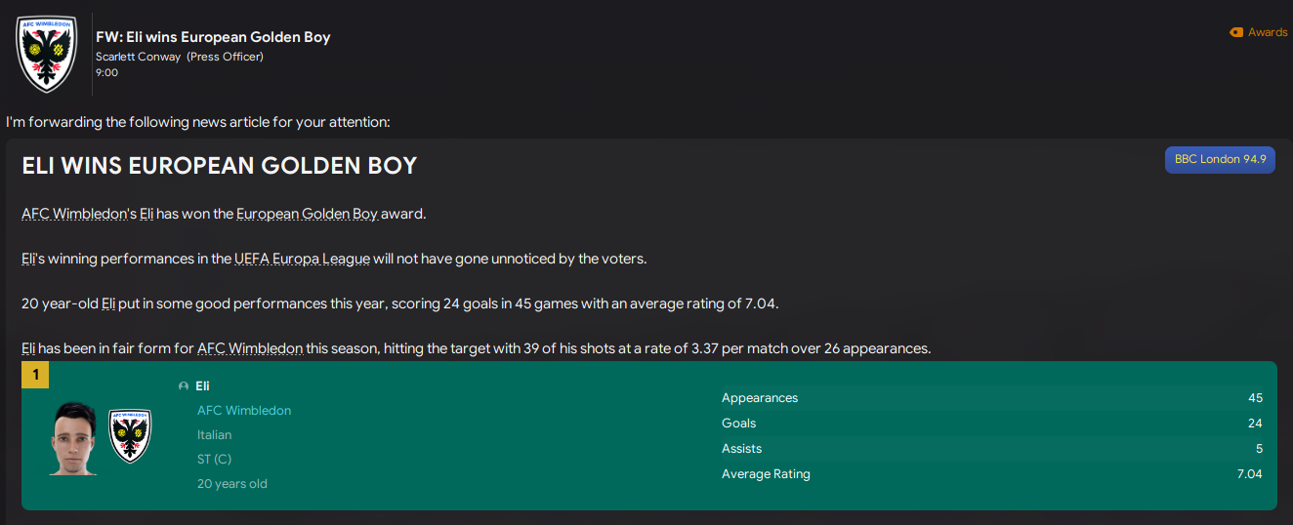The height and width of the screenshot is (525, 1293).
Task: Select Scarlett Conway, the Press Officer sender
Action: coord(139,57)
